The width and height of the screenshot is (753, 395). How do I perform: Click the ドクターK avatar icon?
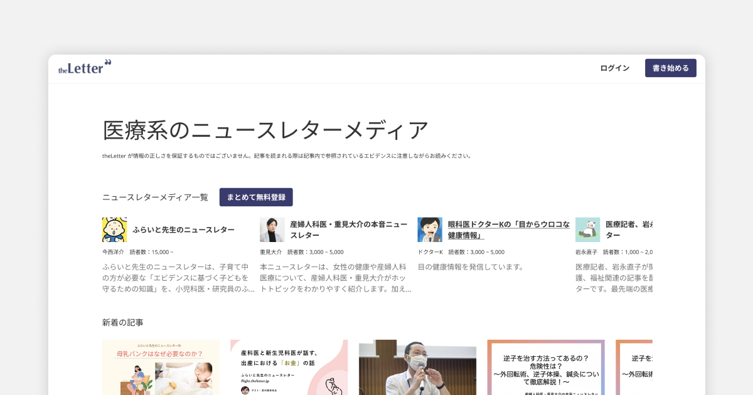coord(430,229)
